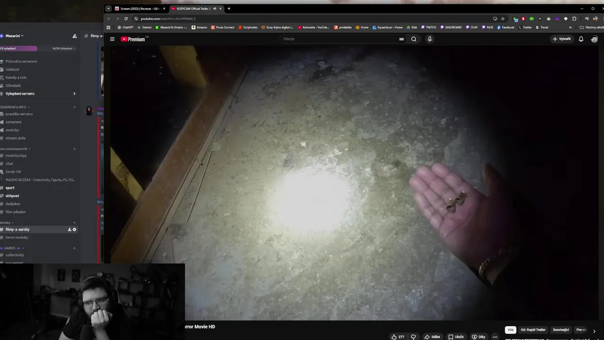
Task: Open Mazarini server dropdown in Discord
Action: (14, 36)
